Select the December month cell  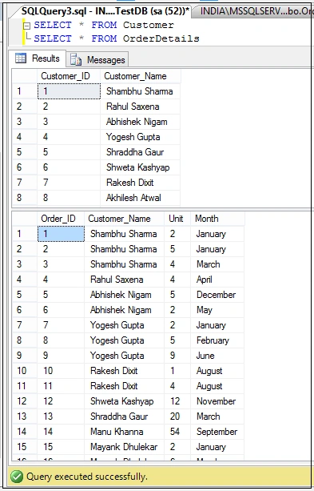pos(217,295)
